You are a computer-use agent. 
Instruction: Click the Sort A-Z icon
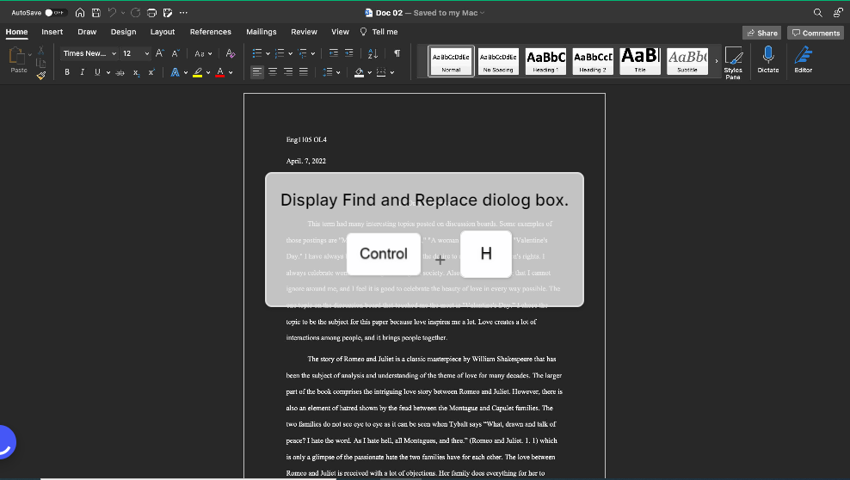point(373,53)
